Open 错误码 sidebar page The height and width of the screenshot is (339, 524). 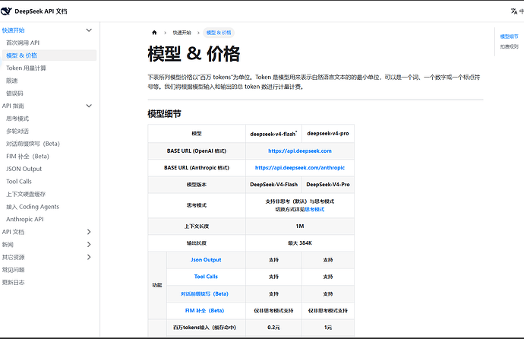point(14,93)
